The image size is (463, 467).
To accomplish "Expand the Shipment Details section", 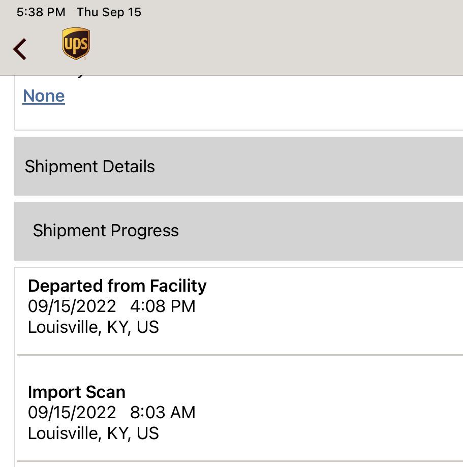I will [239, 166].
